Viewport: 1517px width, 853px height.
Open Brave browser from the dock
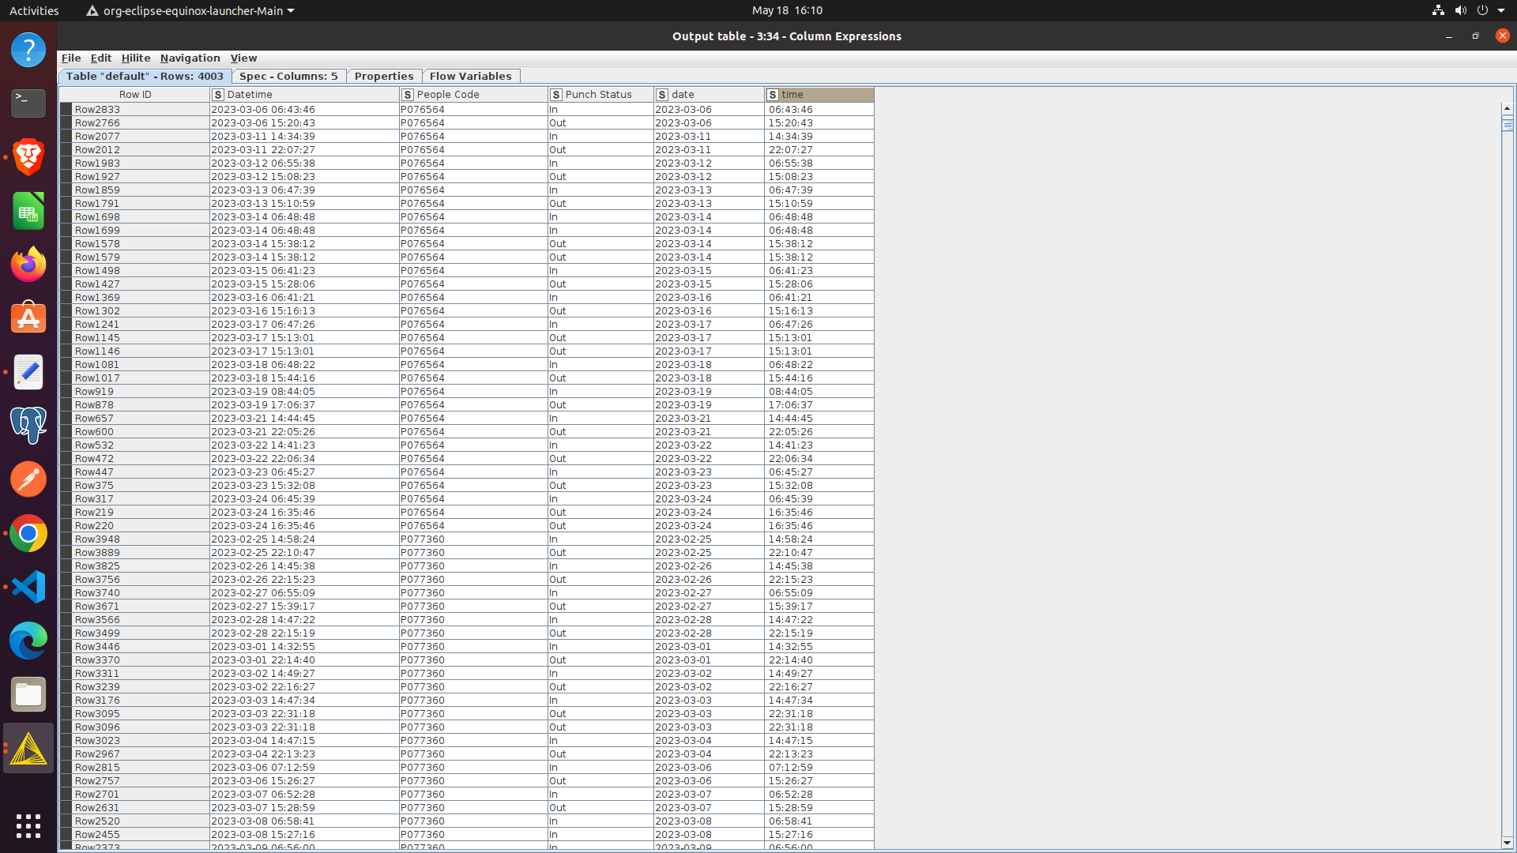click(x=28, y=157)
